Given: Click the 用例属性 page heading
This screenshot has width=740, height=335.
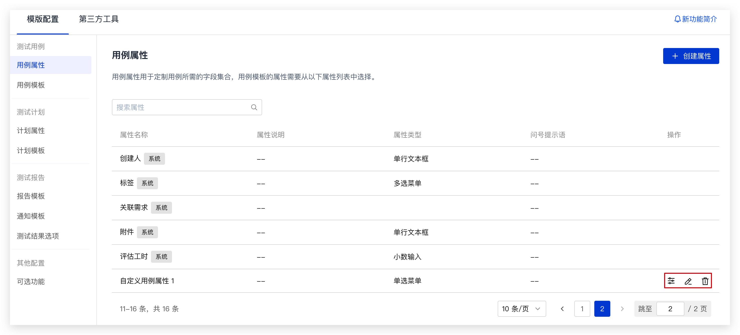Looking at the screenshot, I should coord(130,55).
